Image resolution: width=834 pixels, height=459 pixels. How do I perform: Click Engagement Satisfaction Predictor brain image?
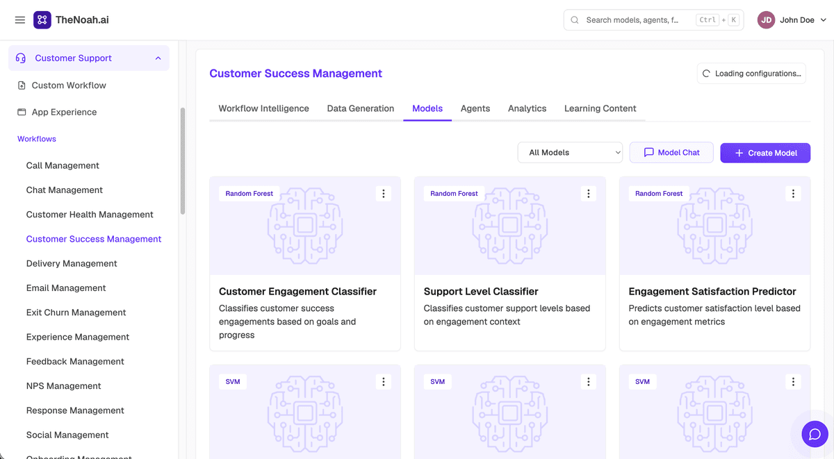click(x=714, y=225)
